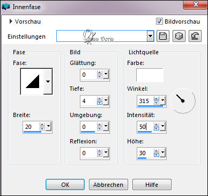This screenshot has height=196, width=208.
Task: Open help with the Hilfe button
Action: coord(152,184)
